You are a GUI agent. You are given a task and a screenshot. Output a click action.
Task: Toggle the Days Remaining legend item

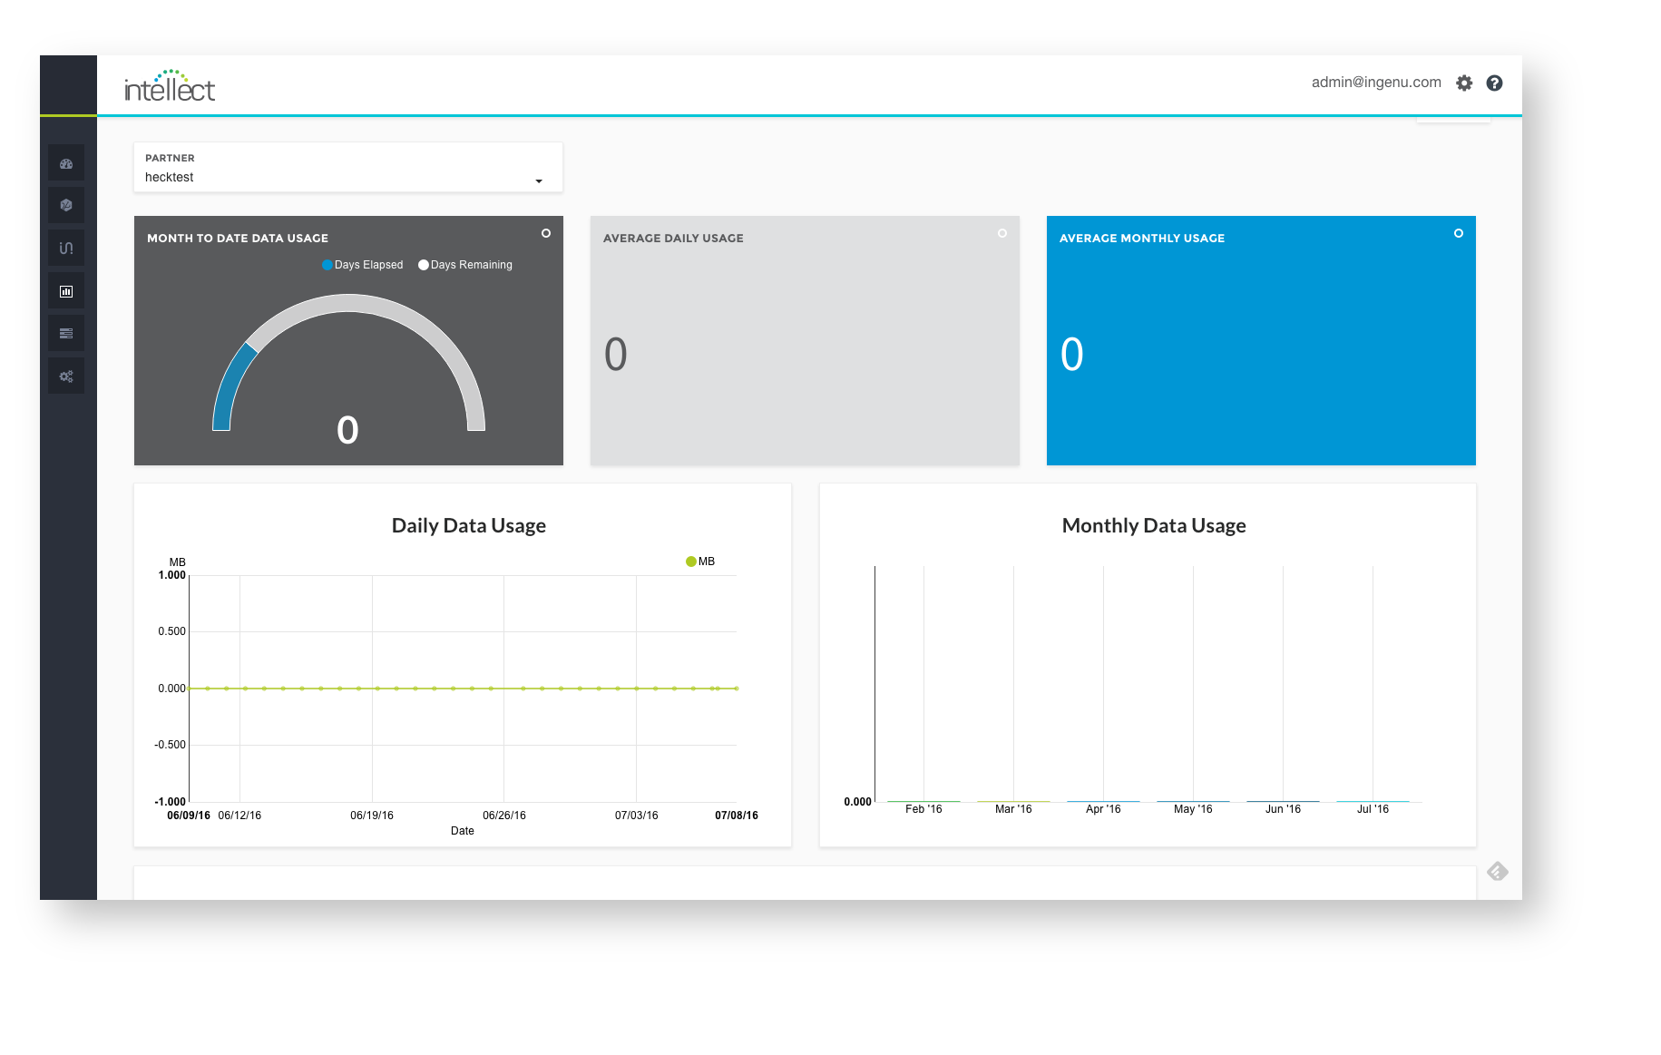465,265
